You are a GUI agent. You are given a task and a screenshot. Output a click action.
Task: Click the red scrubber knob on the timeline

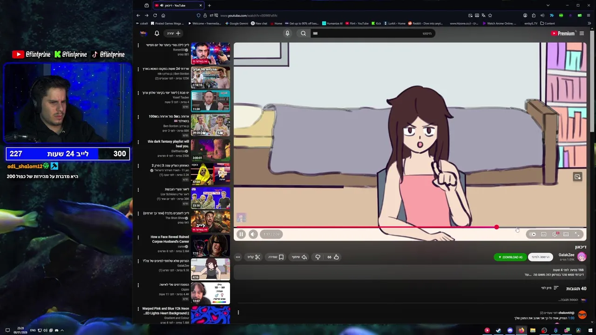point(496,227)
